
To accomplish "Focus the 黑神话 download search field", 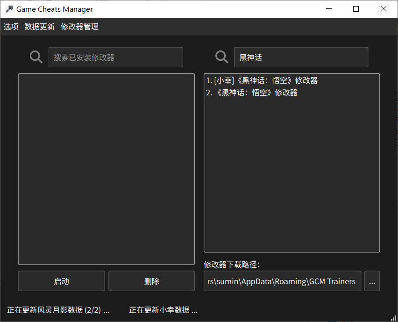I will point(301,57).
